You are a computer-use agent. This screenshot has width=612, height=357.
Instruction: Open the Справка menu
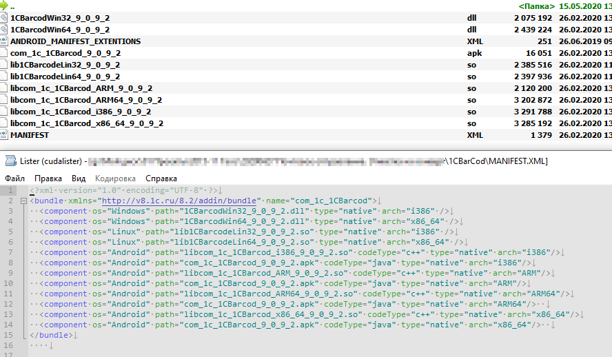[x=161, y=178]
